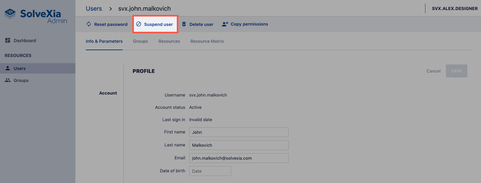Open the Groups tab in user details
Image resolution: width=481 pixels, height=183 pixels.
coord(140,41)
